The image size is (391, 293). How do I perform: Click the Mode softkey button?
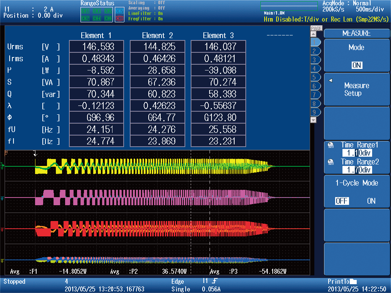[356, 55]
